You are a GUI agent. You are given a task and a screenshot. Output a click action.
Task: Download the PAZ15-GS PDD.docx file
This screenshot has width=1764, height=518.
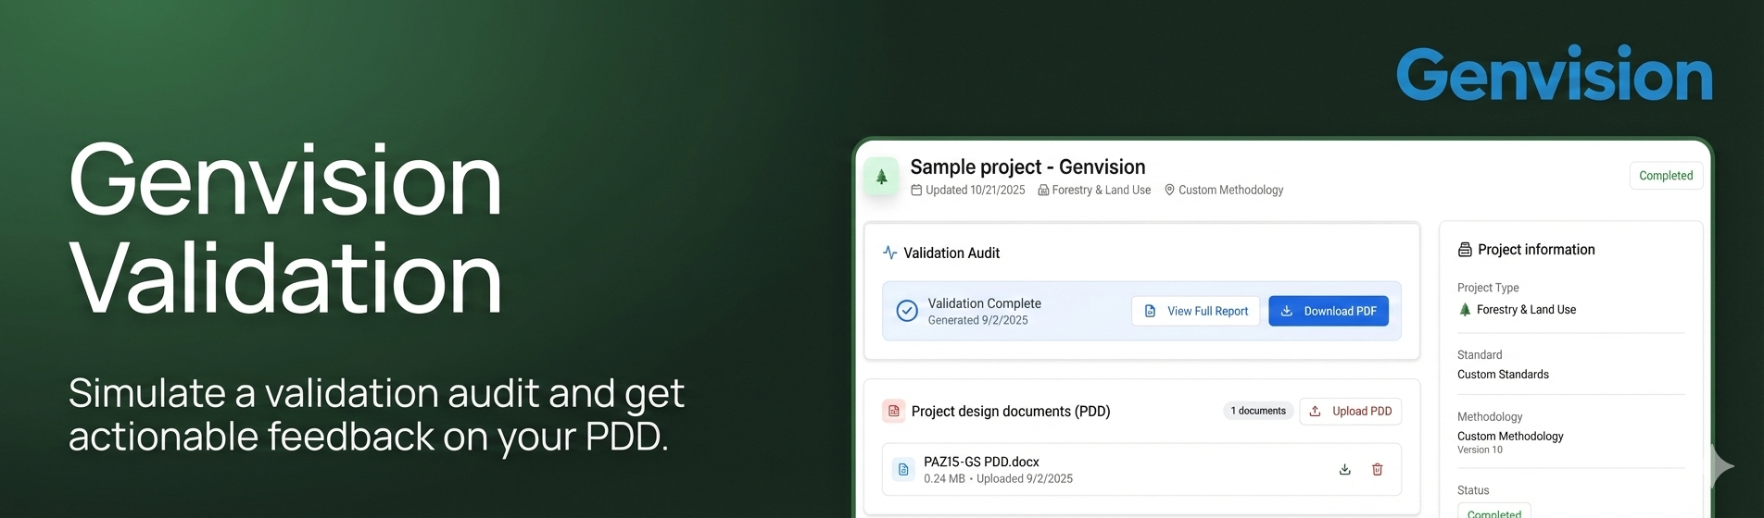(1344, 470)
